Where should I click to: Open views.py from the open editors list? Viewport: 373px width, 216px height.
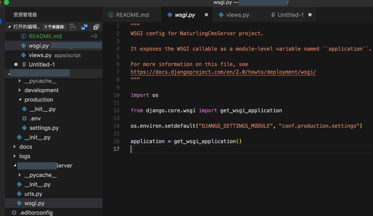(x=40, y=55)
